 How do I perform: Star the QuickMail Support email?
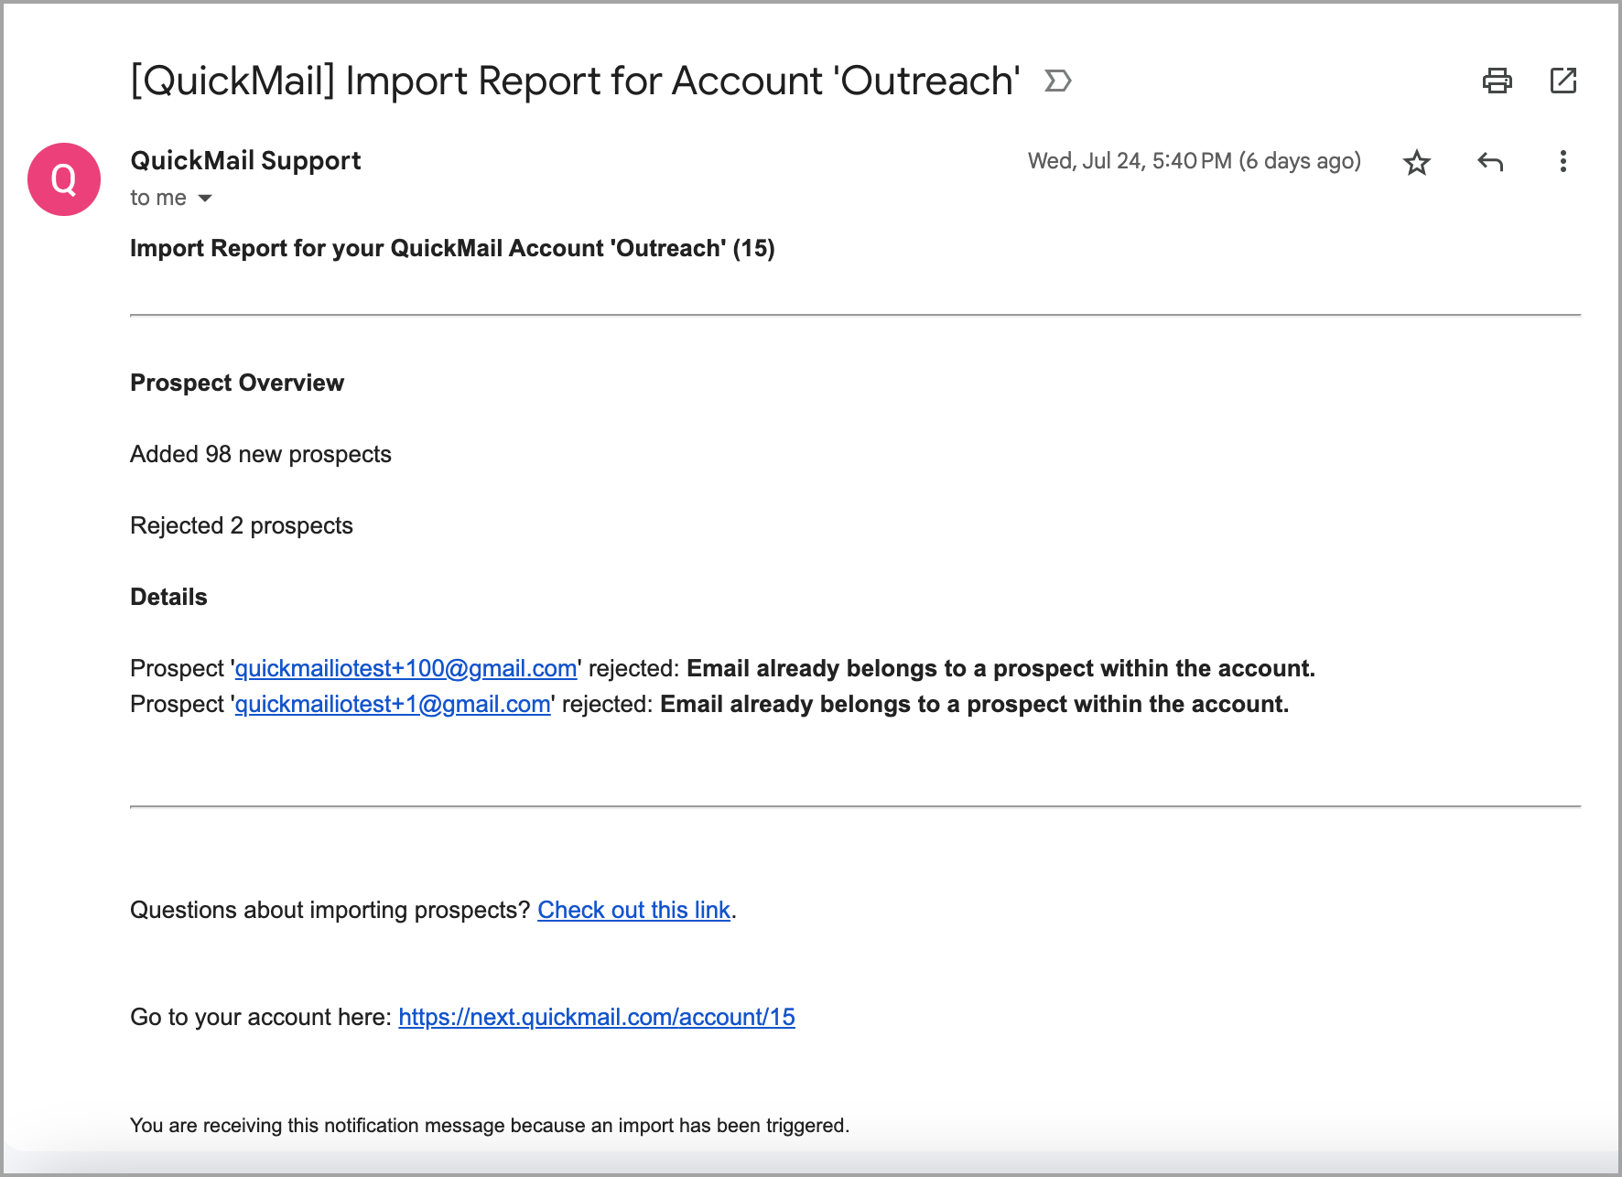point(1416,162)
